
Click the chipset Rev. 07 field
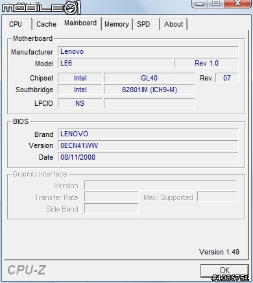227,78
